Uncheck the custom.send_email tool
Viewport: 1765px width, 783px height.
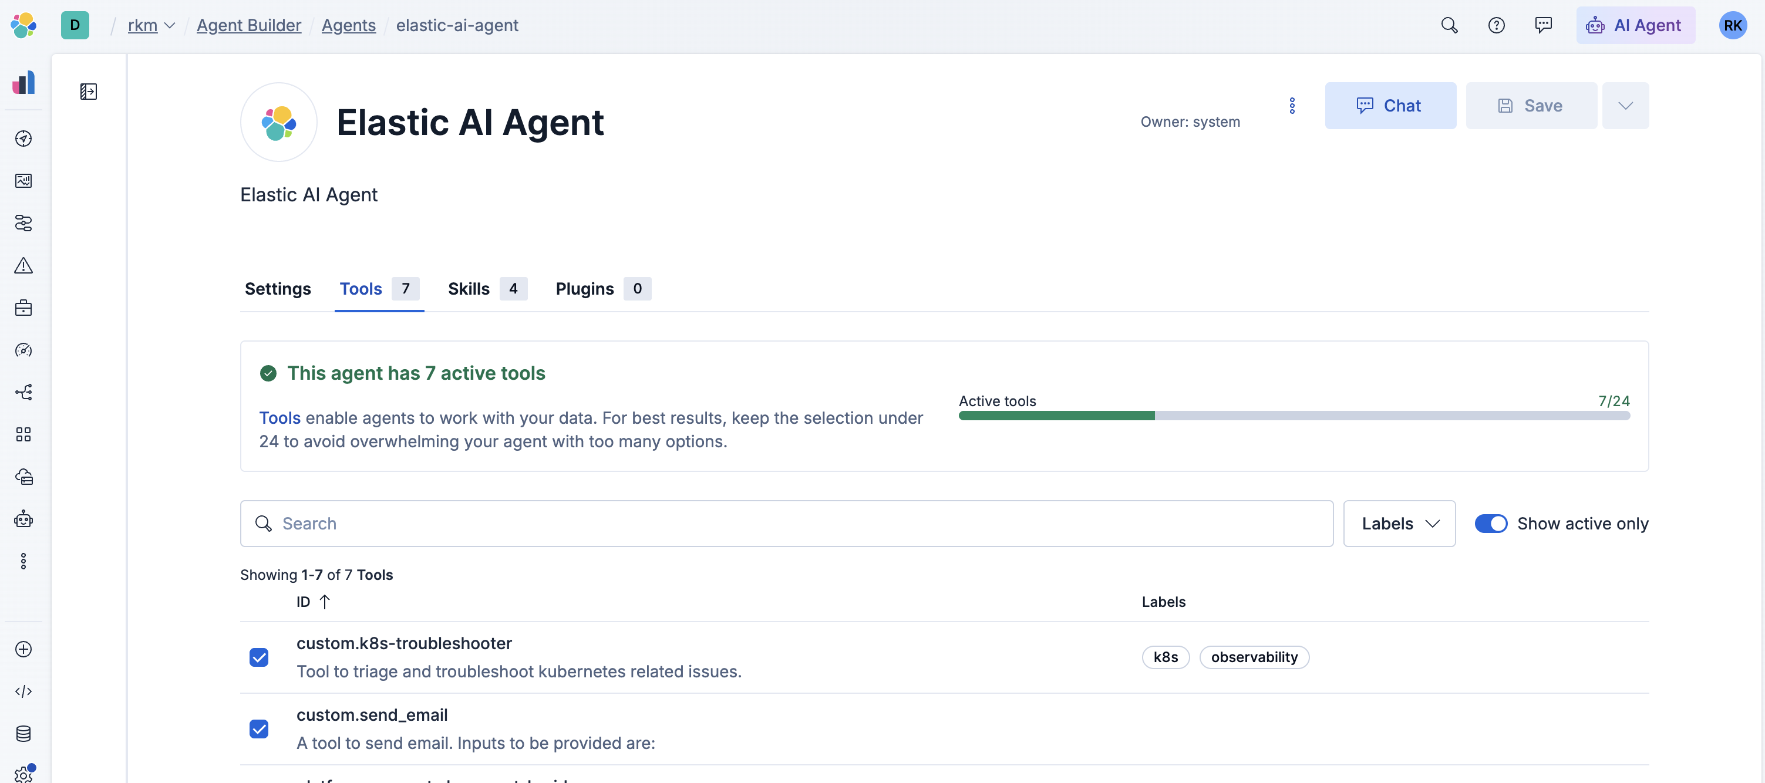point(258,729)
